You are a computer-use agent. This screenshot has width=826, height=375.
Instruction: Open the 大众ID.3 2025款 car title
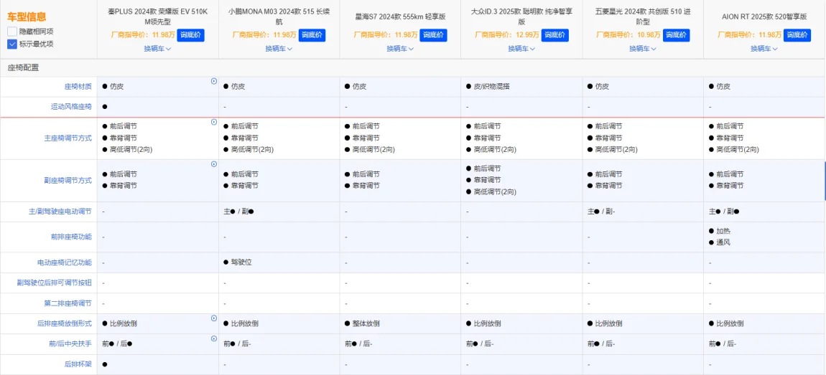click(521, 16)
